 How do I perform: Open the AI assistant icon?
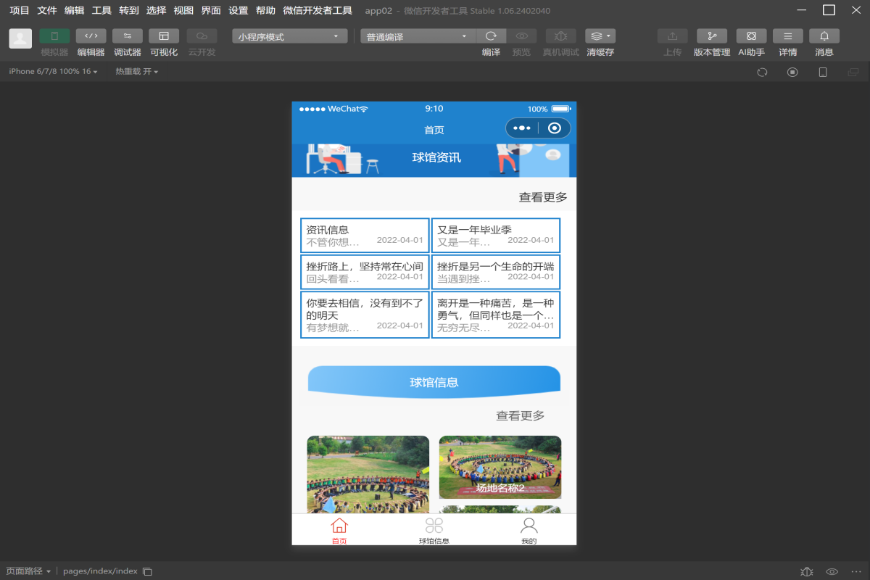click(751, 36)
